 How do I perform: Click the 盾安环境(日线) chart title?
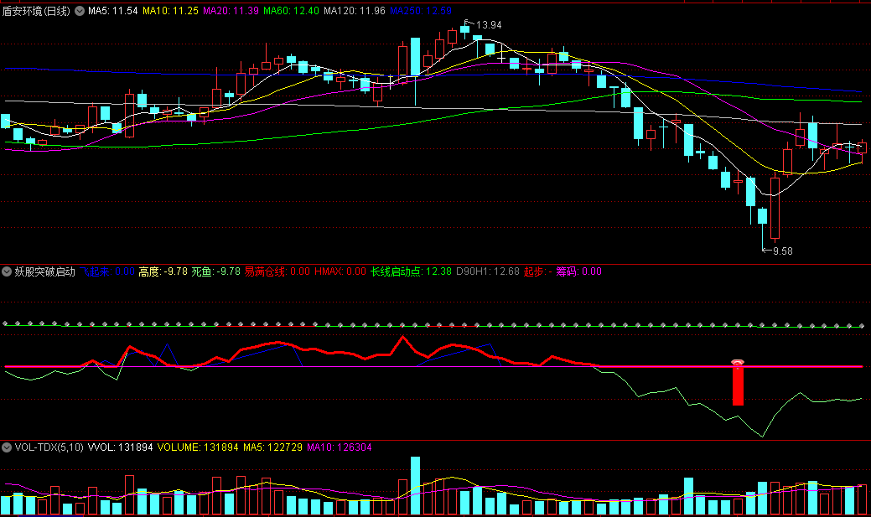point(36,11)
